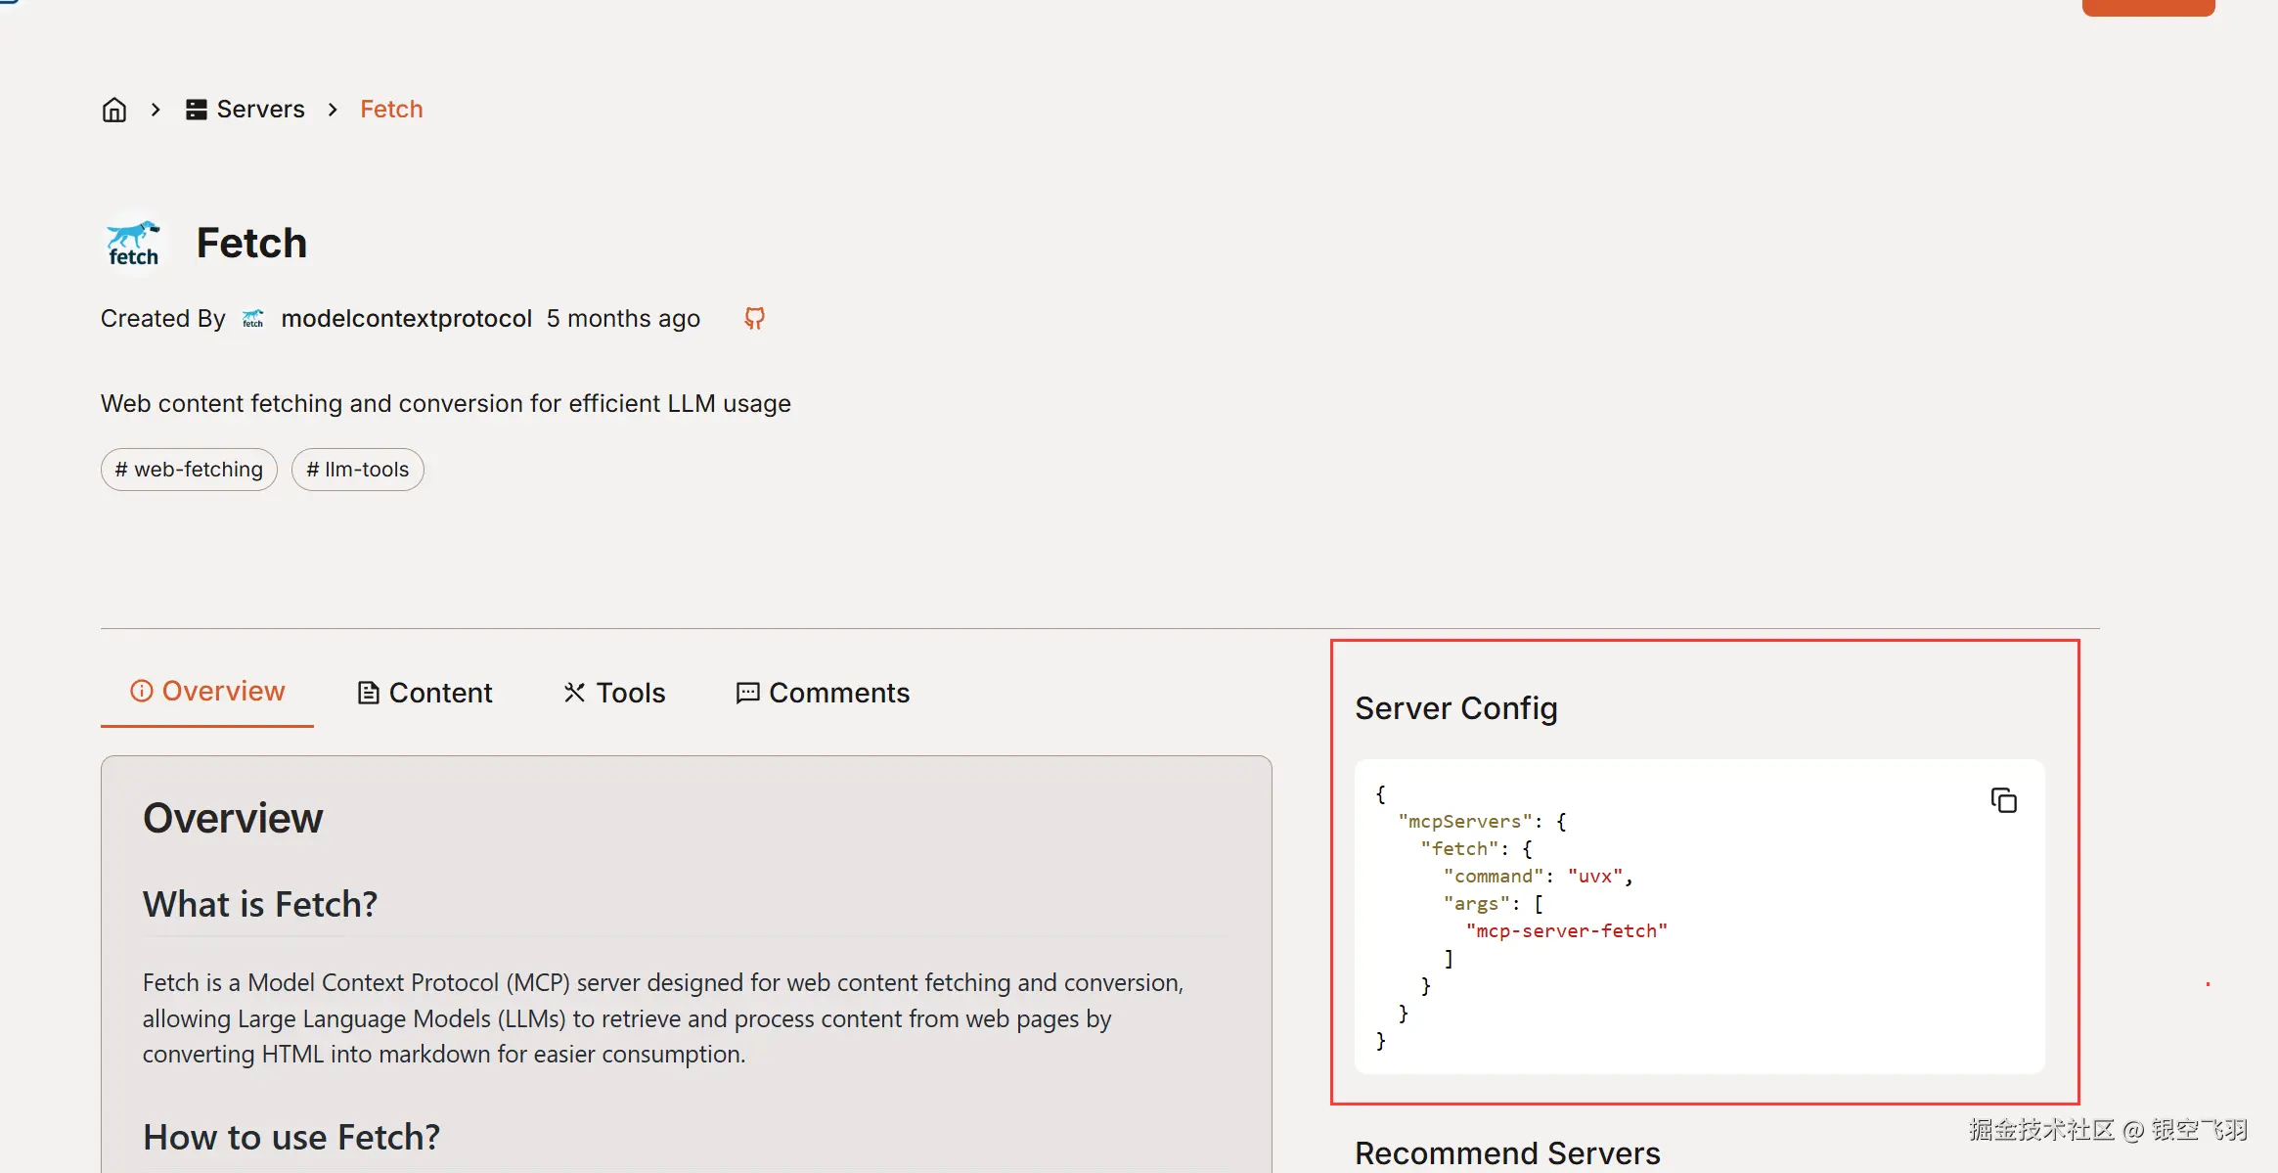Open modelcontextprotocol author link
Image resolution: width=2278 pixels, height=1173 pixels.
[x=406, y=319]
